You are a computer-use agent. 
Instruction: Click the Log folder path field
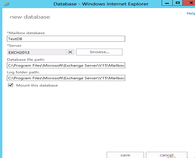click(66, 78)
